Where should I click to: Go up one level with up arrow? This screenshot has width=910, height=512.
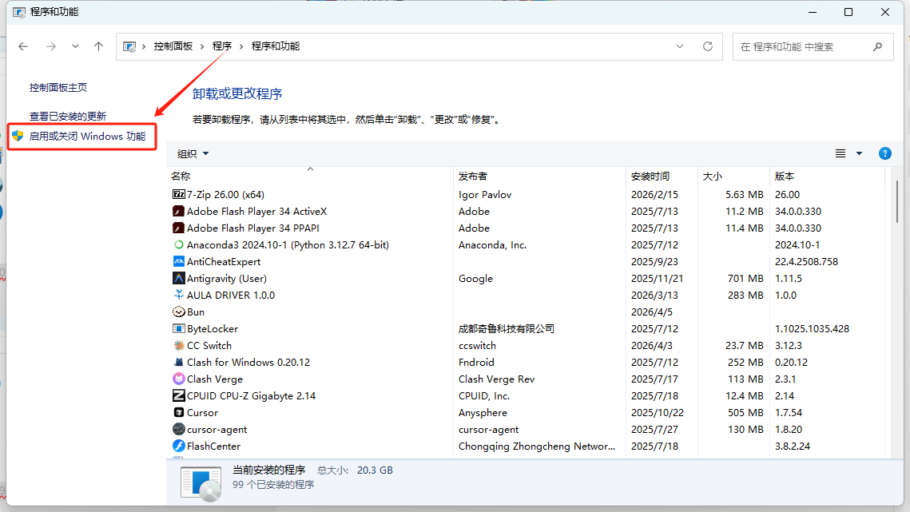pyautogui.click(x=98, y=46)
